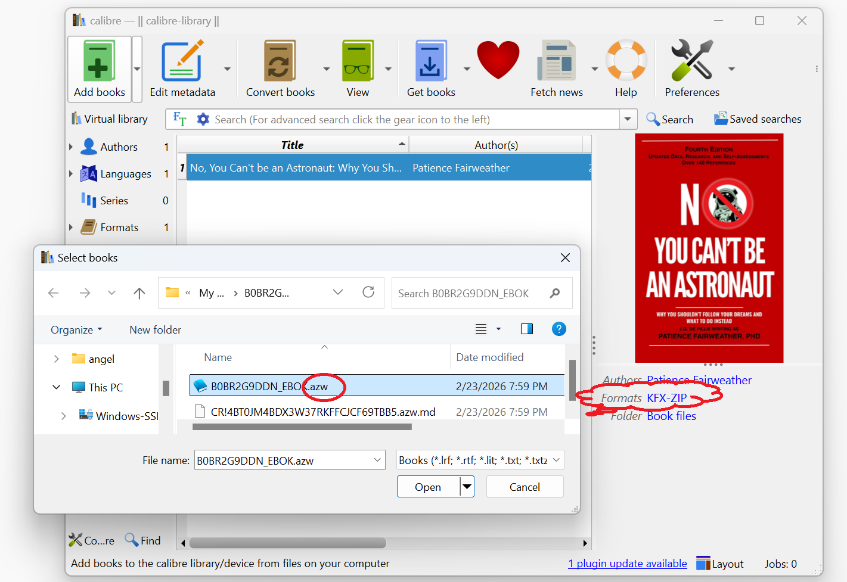847x582 pixels.
Task: Click the heart donate icon
Action: 498,60
